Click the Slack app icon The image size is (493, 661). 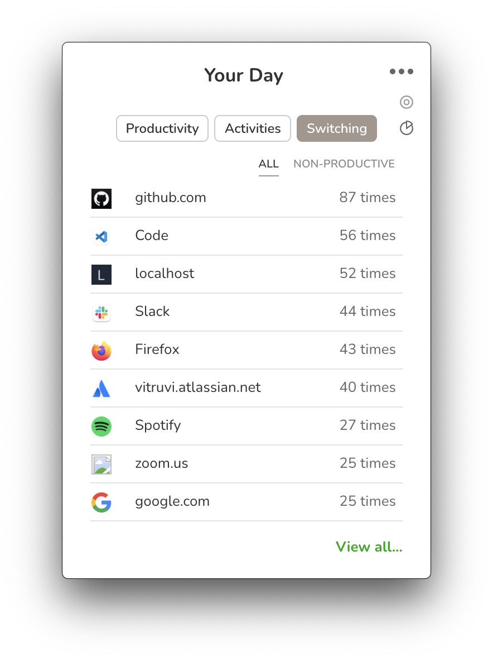pyautogui.click(x=101, y=313)
